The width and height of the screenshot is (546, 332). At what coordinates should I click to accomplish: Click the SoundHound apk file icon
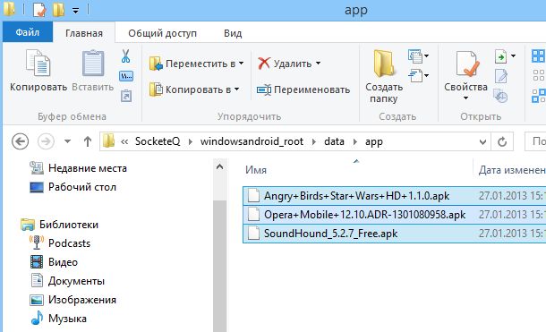coord(253,234)
